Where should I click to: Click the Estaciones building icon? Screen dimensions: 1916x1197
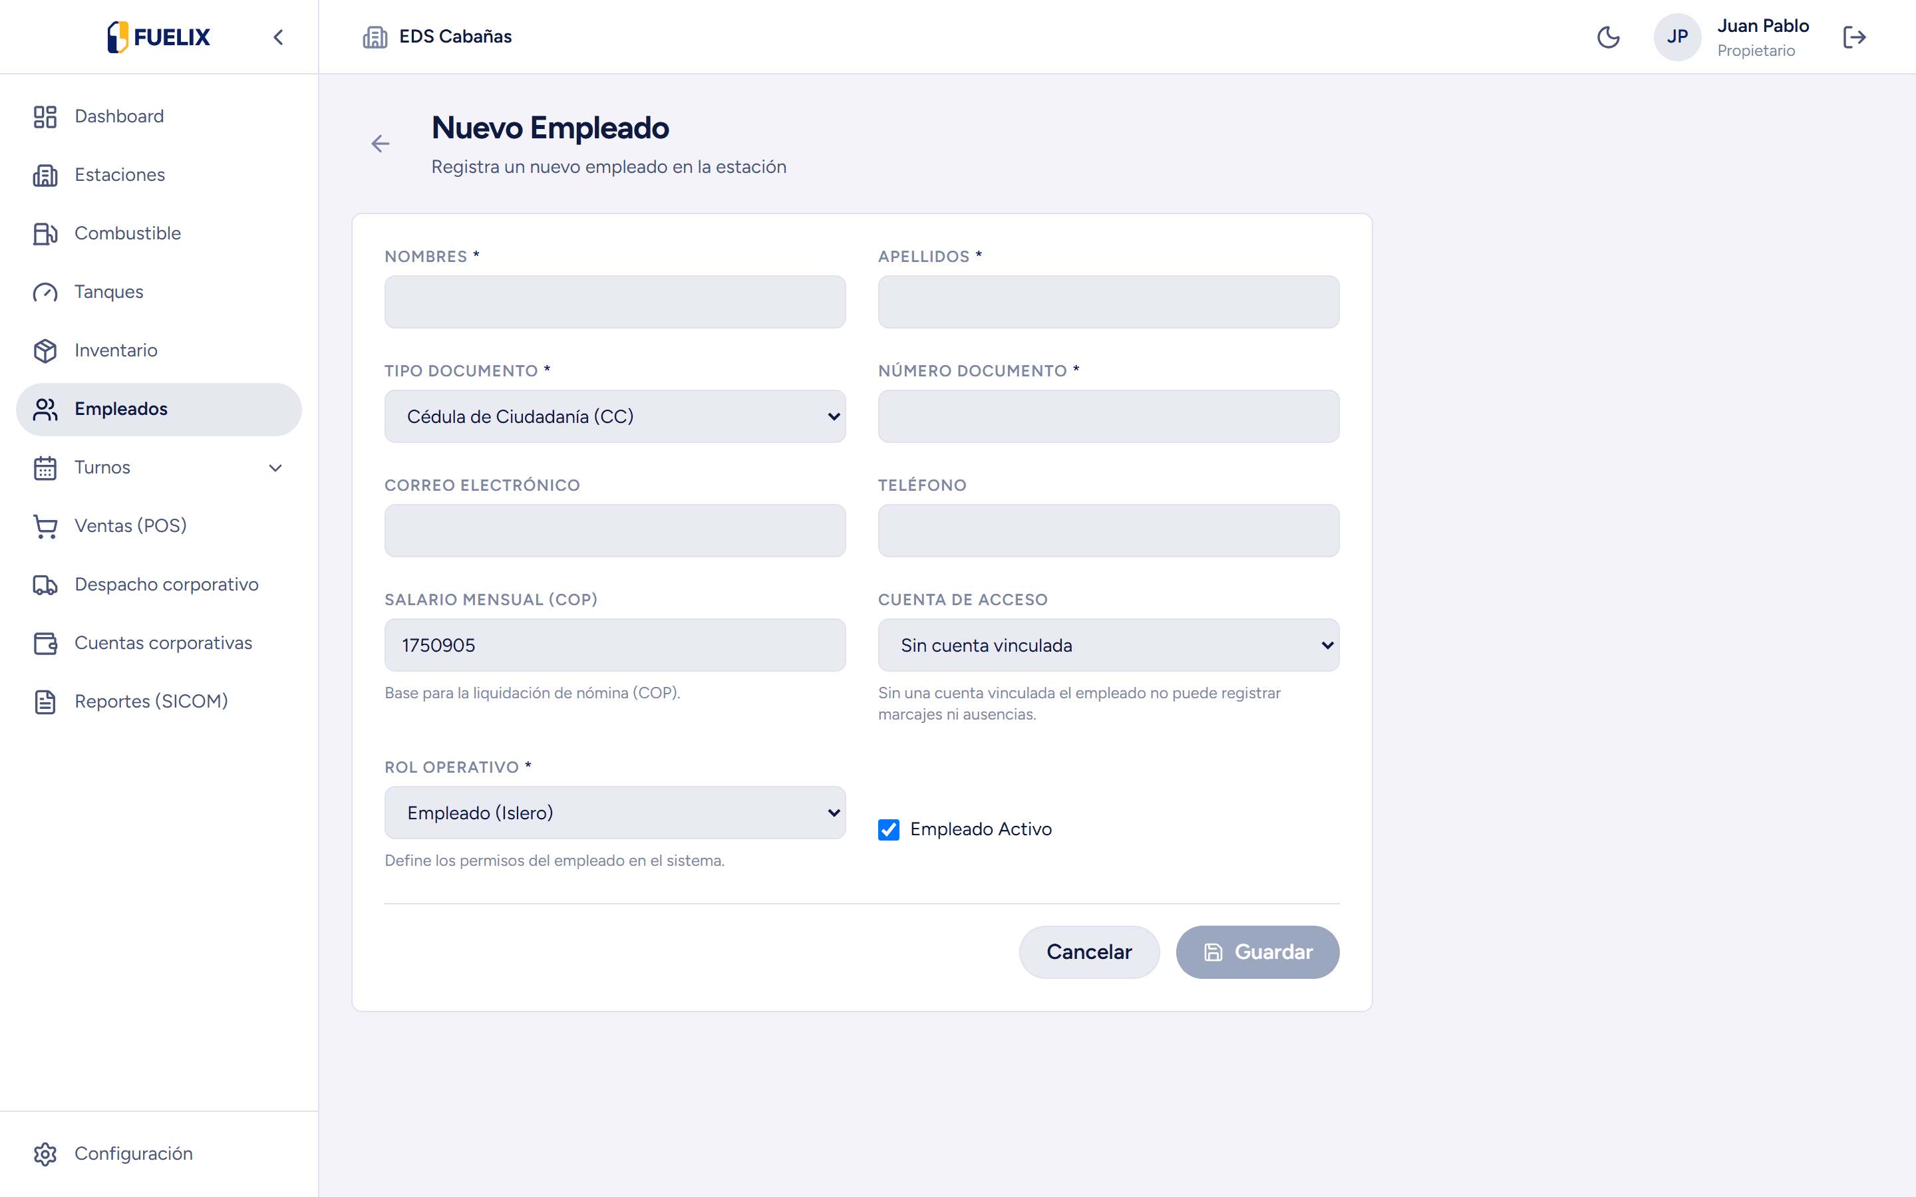coord(45,175)
